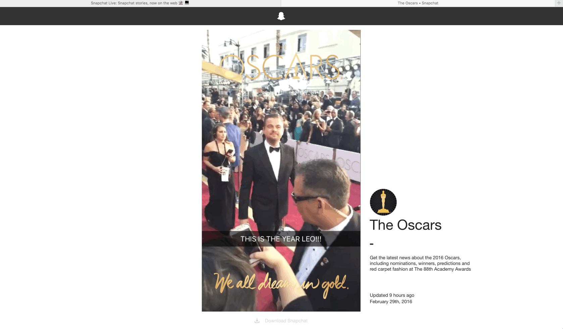
Task: Click the Oscars statuette profile avatar
Action: 383,202
